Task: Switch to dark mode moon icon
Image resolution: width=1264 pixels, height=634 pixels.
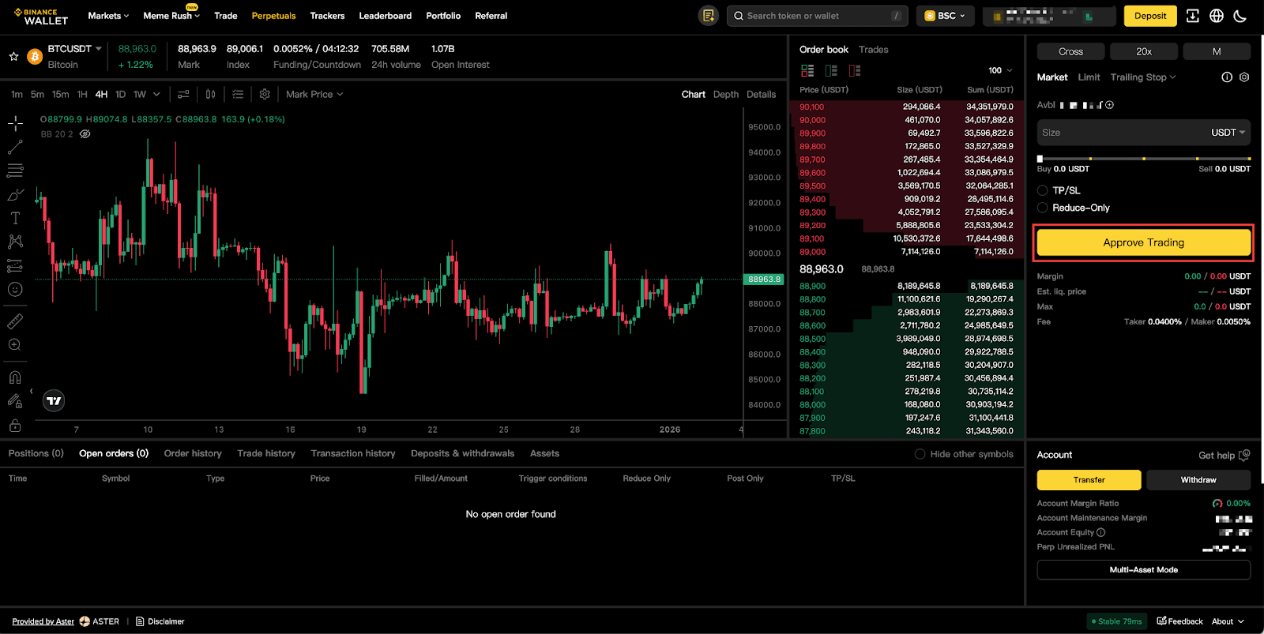Action: [1240, 16]
